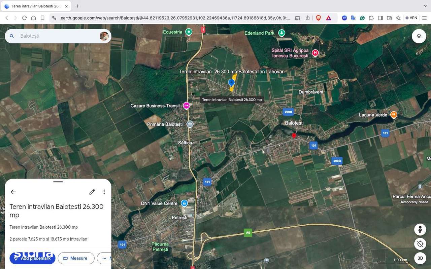Image resolution: width=431 pixels, height=269 pixels.
Task: Click the blue Teren intravilan placemark
Action: (231, 82)
